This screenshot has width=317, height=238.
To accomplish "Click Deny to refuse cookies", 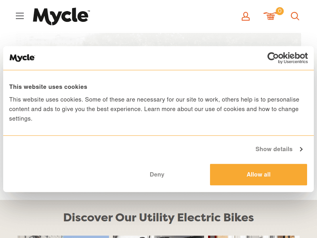I will tap(157, 175).
